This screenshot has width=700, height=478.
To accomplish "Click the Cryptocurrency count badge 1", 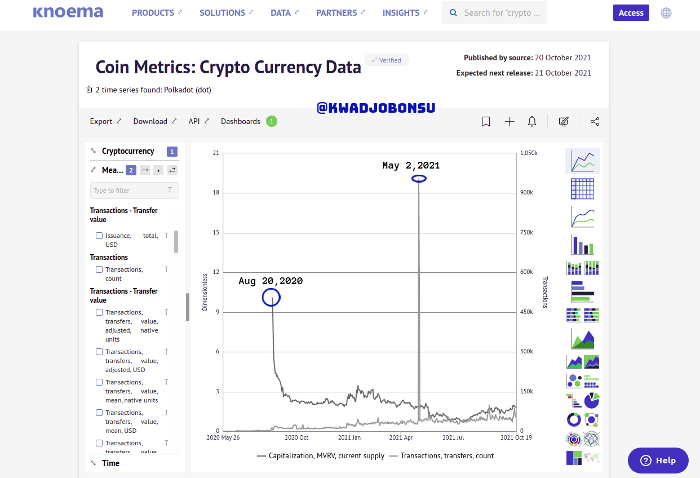I will (172, 151).
